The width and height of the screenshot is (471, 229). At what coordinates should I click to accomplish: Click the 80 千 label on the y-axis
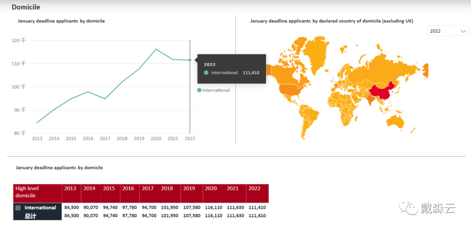click(20, 133)
